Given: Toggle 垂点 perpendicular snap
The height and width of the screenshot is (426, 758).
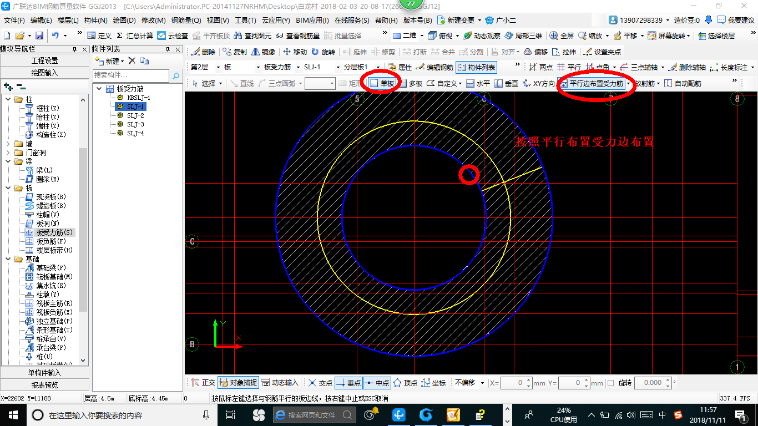Looking at the screenshot, I should tap(348, 383).
